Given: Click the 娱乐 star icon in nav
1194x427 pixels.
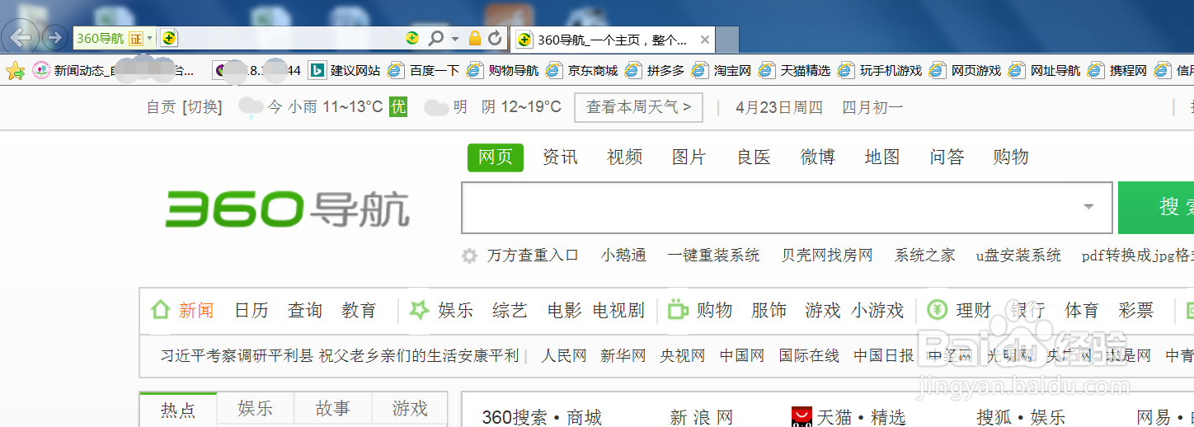Looking at the screenshot, I should [420, 310].
